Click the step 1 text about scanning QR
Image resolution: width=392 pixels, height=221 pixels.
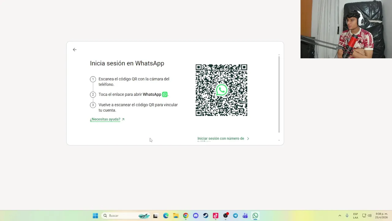(x=134, y=82)
